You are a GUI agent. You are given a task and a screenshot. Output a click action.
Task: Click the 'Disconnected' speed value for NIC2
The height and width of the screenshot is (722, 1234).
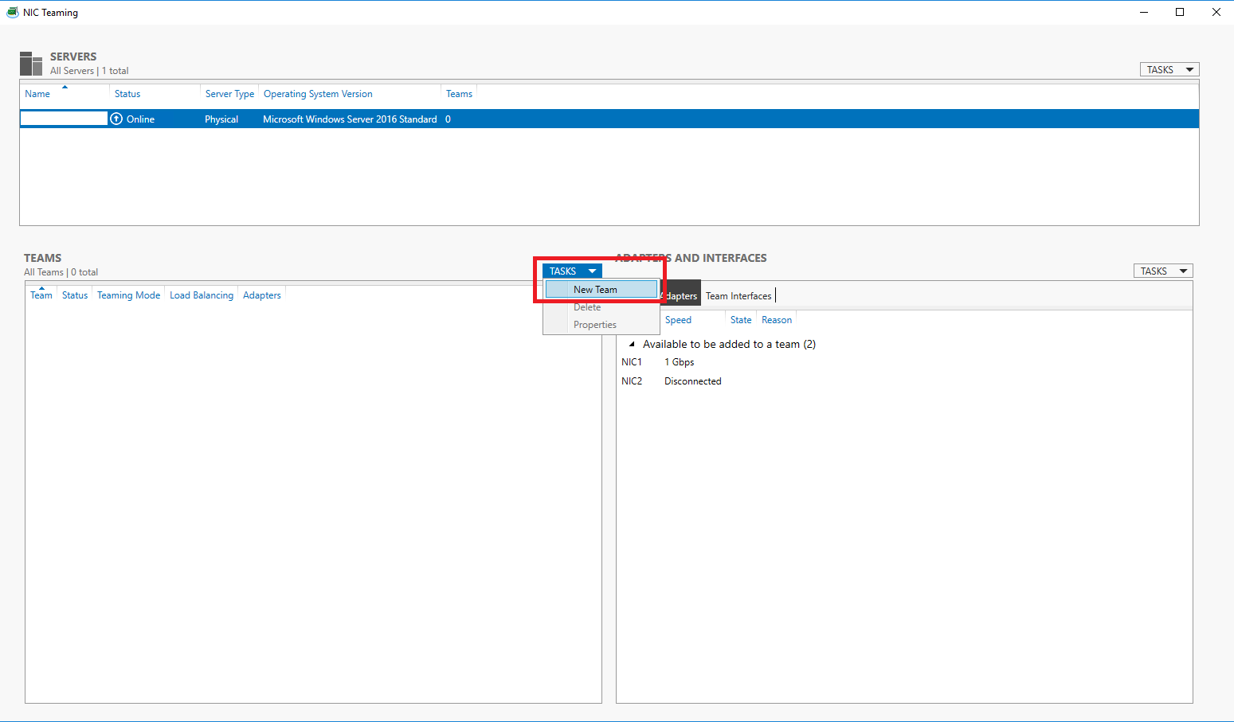tap(693, 381)
